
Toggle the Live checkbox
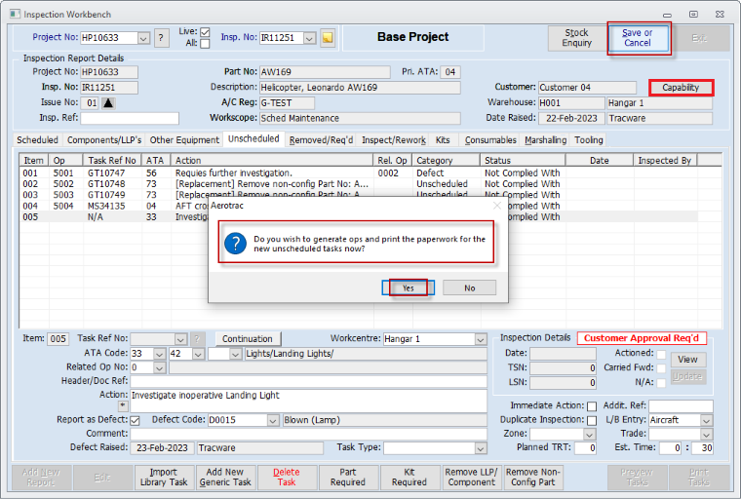[x=205, y=32]
